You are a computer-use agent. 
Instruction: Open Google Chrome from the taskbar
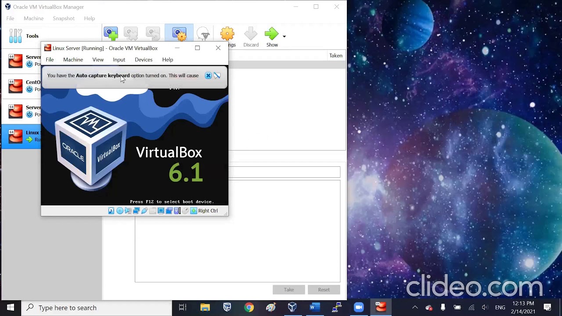(x=249, y=308)
